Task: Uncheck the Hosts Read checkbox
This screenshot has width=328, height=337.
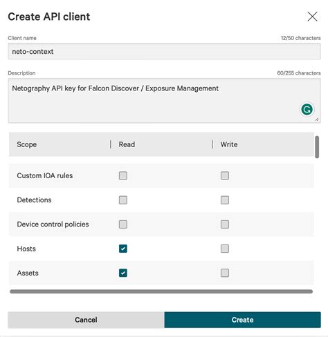Action: [x=123, y=249]
